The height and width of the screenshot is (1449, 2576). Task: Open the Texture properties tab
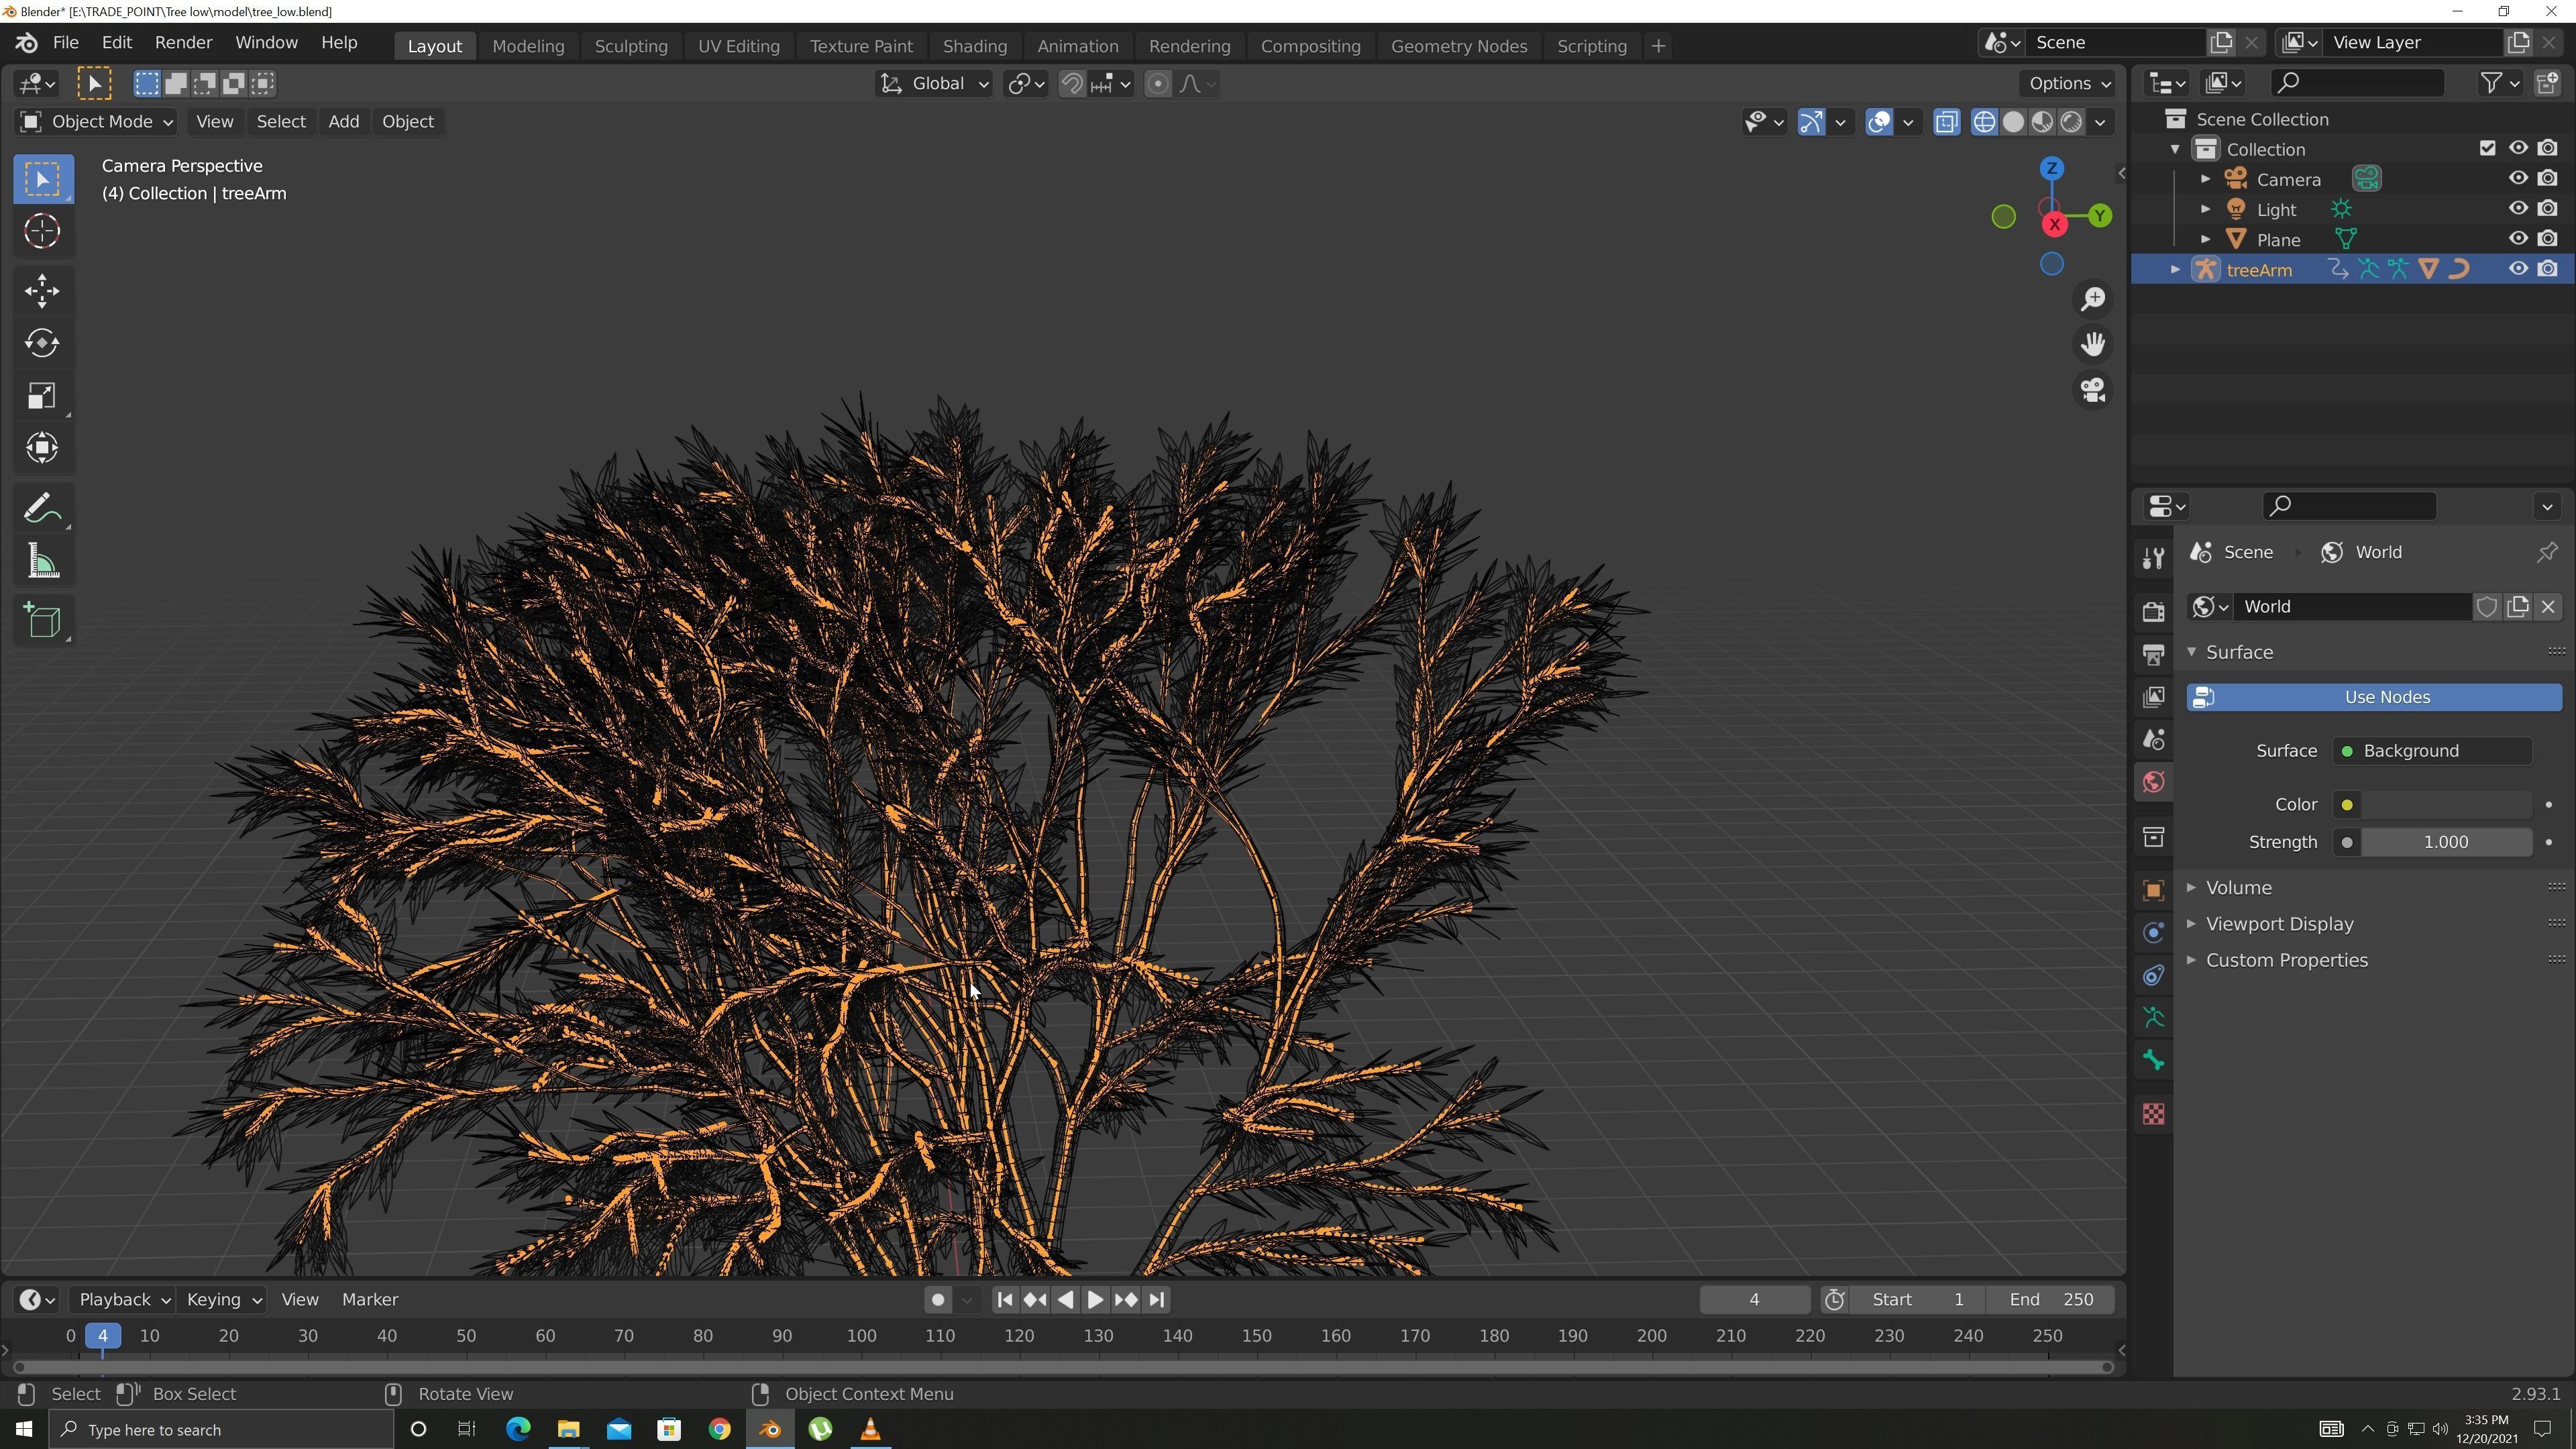pyautogui.click(x=2153, y=1114)
